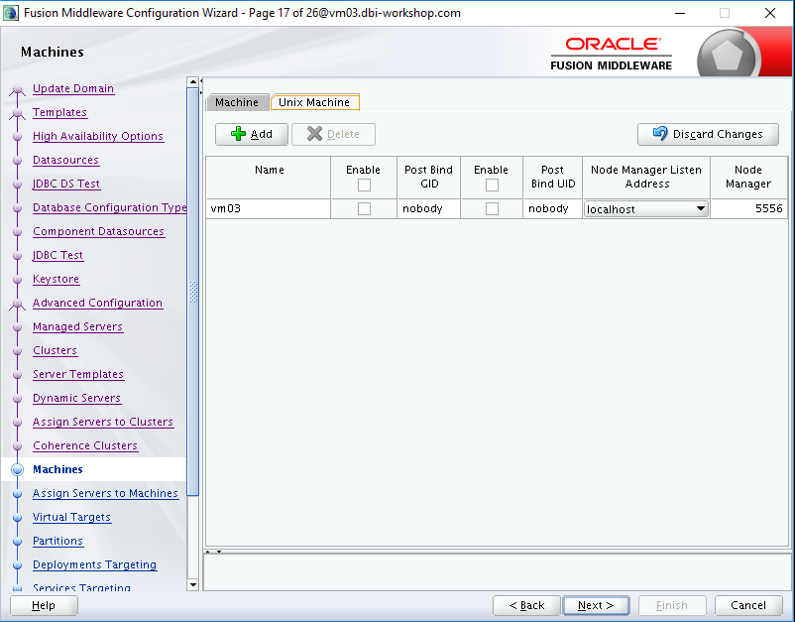Open Help for this page
795x622 pixels.
pos(44,605)
